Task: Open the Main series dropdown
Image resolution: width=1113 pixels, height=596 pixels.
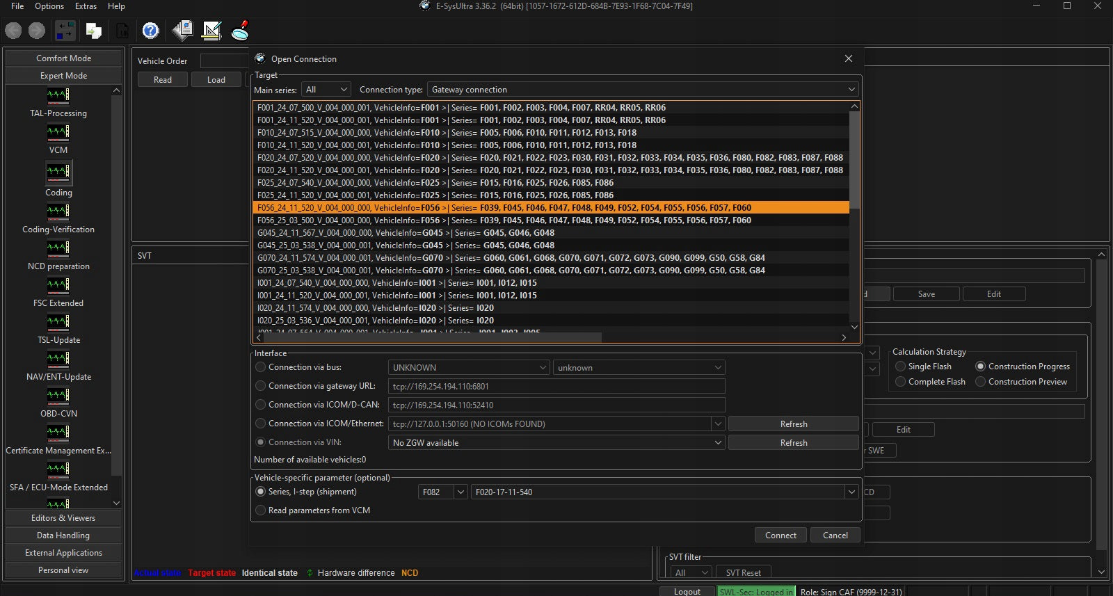Action: [x=326, y=90]
